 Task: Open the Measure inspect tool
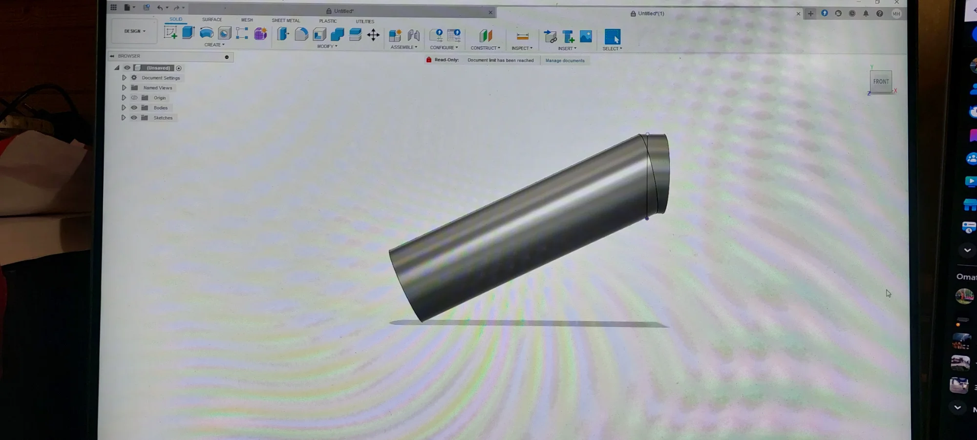click(x=522, y=37)
